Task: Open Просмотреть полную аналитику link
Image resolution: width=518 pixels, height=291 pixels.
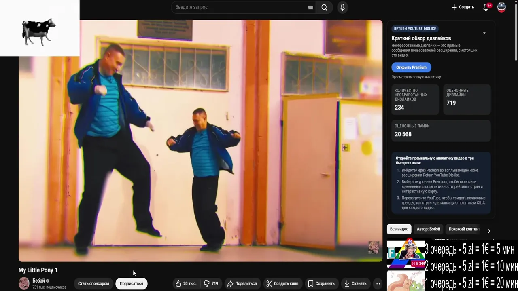Action: 416,77
